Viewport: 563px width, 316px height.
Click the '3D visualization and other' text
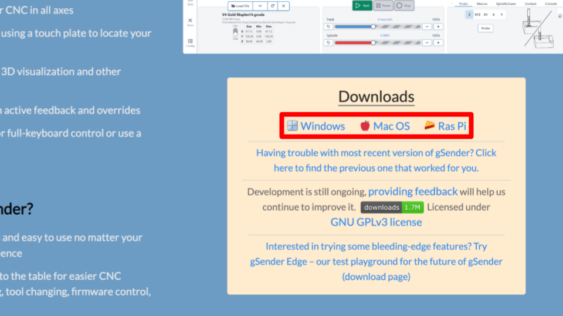[60, 71]
